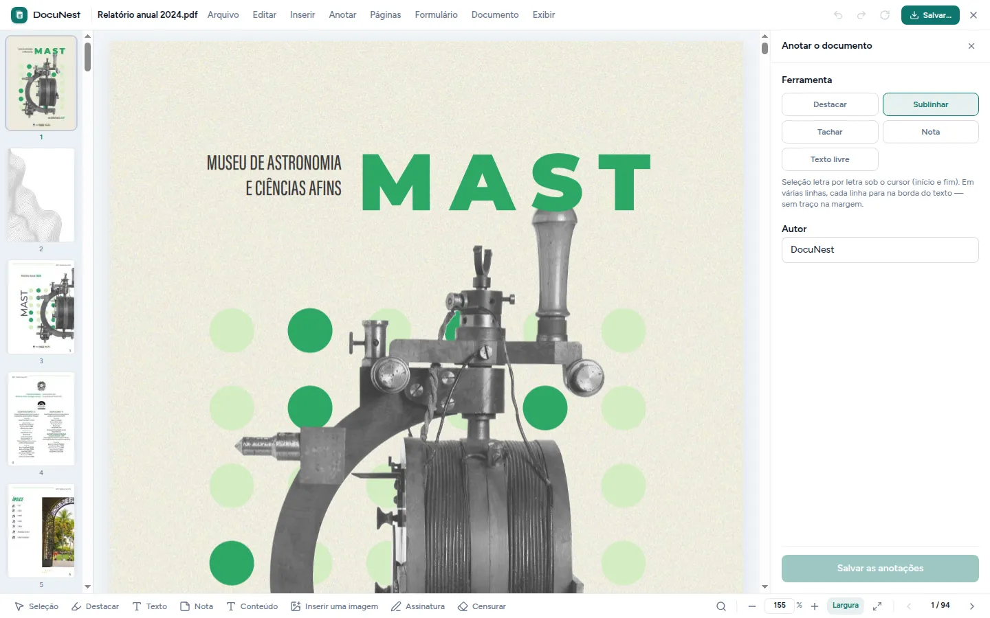Select page 5 thumbnail
The height and width of the screenshot is (618, 990).
41,531
